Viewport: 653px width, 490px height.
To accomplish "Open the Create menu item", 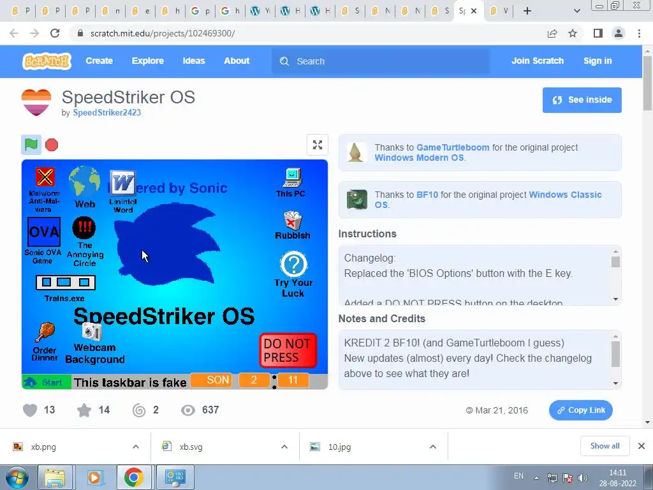I will [99, 61].
